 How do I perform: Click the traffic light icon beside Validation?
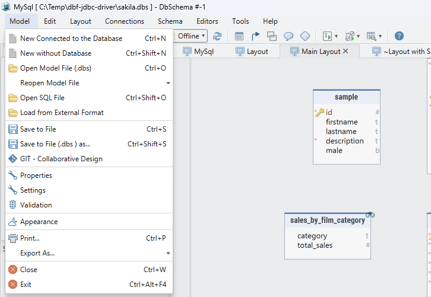pos(12,205)
